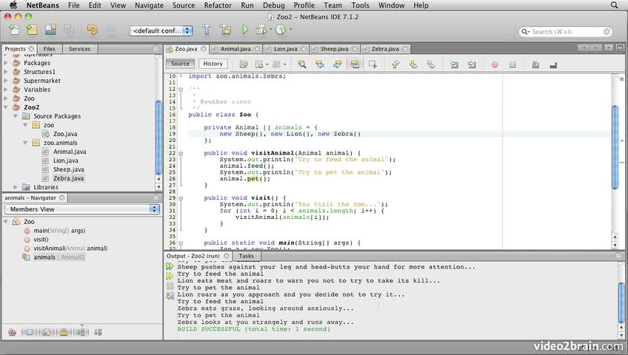
Task: Toggle show inherited members in Navigator
Action: pos(12,332)
